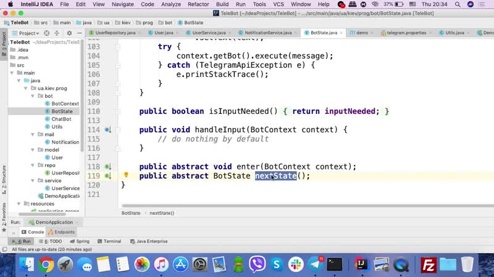Open the Terminal tool window

(x=109, y=241)
